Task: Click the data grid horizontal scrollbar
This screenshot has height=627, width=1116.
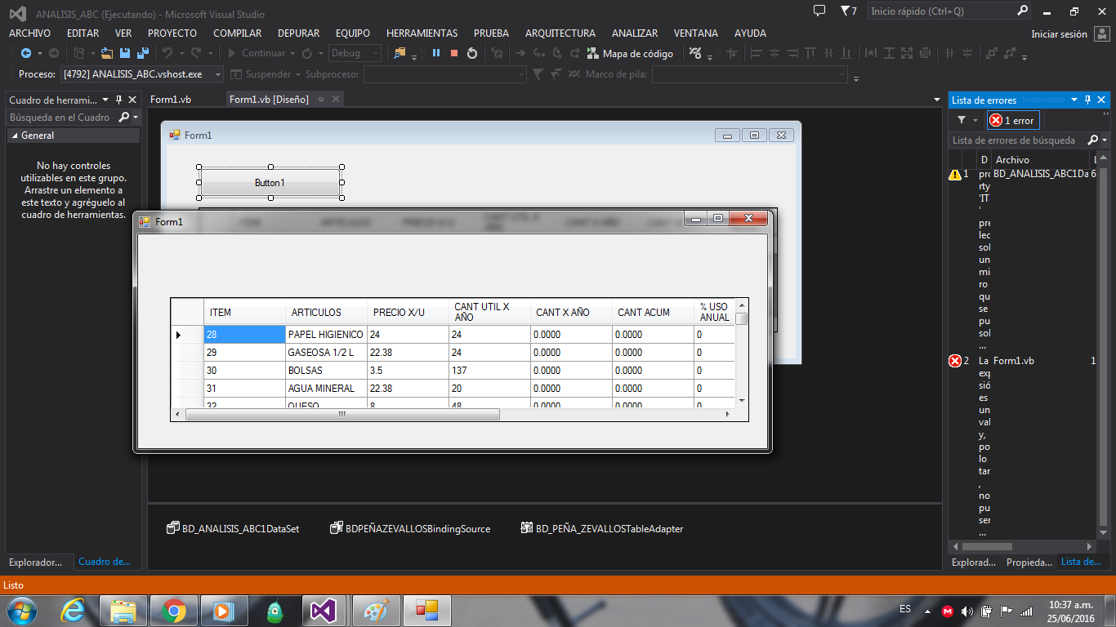Action: pos(343,415)
